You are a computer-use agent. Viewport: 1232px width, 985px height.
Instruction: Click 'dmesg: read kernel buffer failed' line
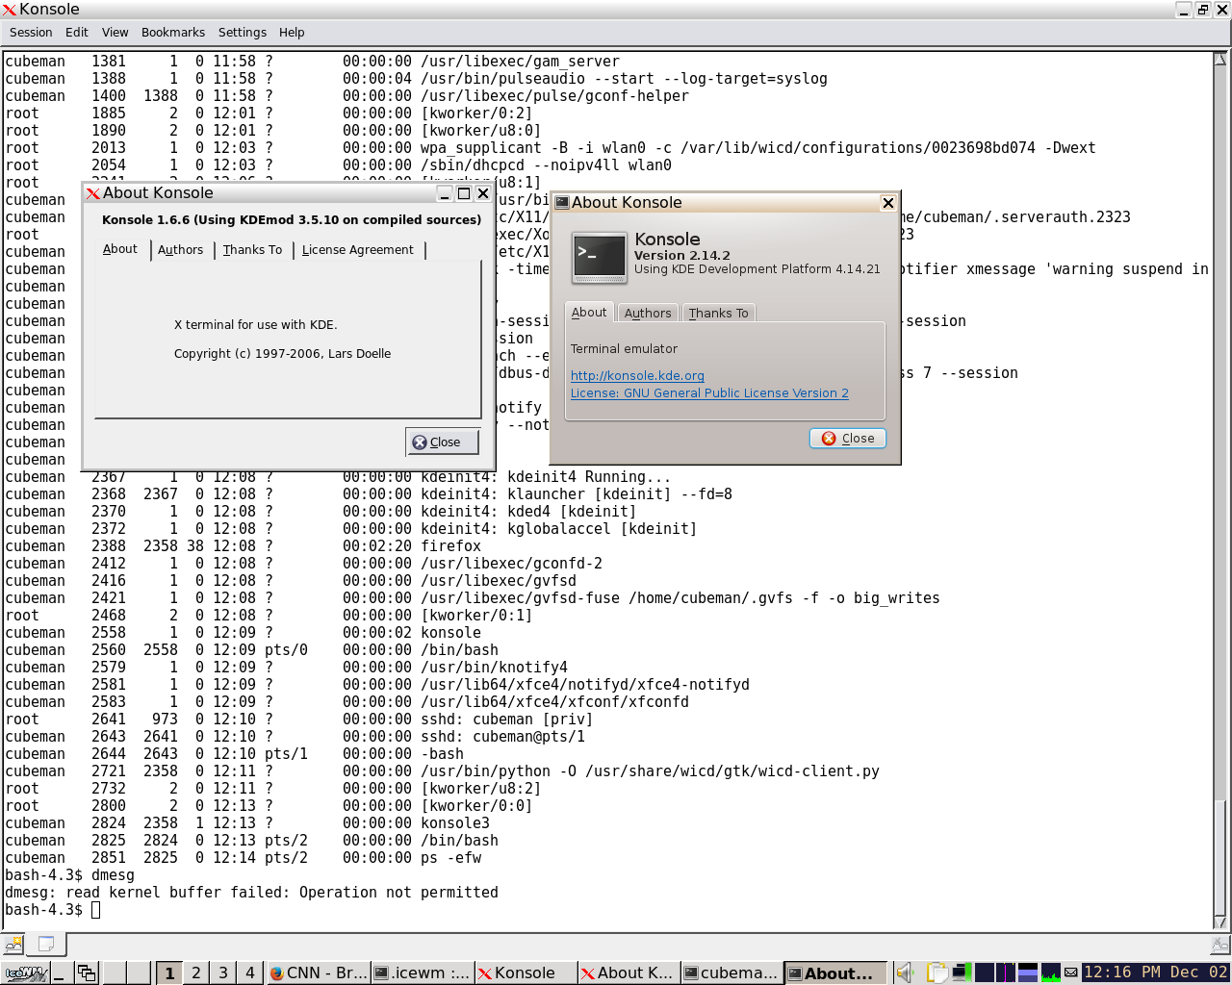click(x=252, y=893)
